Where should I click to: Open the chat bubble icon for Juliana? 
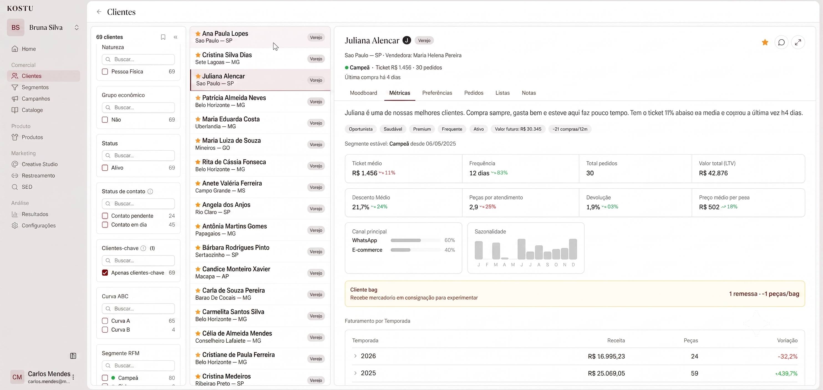(x=781, y=42)
